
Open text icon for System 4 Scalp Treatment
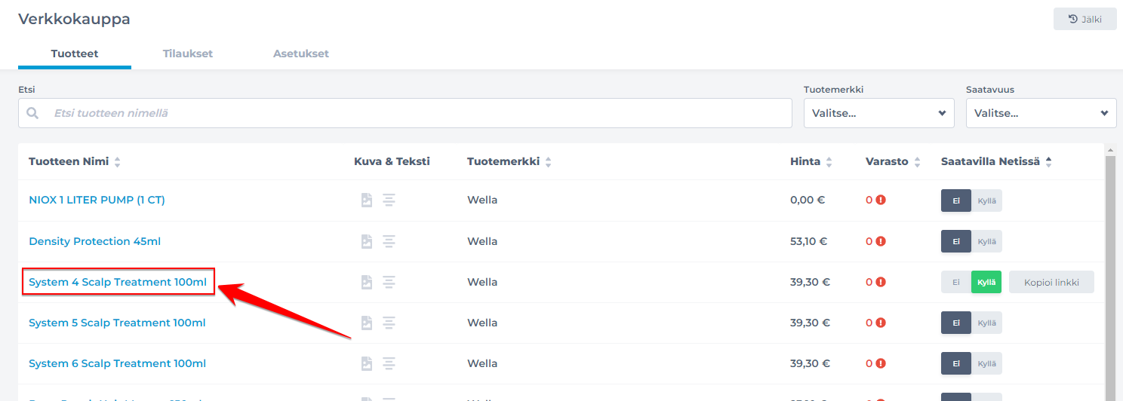click(x=389, y=282)
